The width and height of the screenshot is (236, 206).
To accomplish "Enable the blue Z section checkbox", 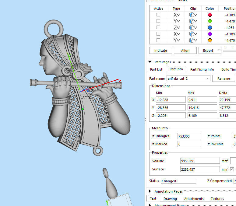I will pyautogui.click(x=158, y=27).
